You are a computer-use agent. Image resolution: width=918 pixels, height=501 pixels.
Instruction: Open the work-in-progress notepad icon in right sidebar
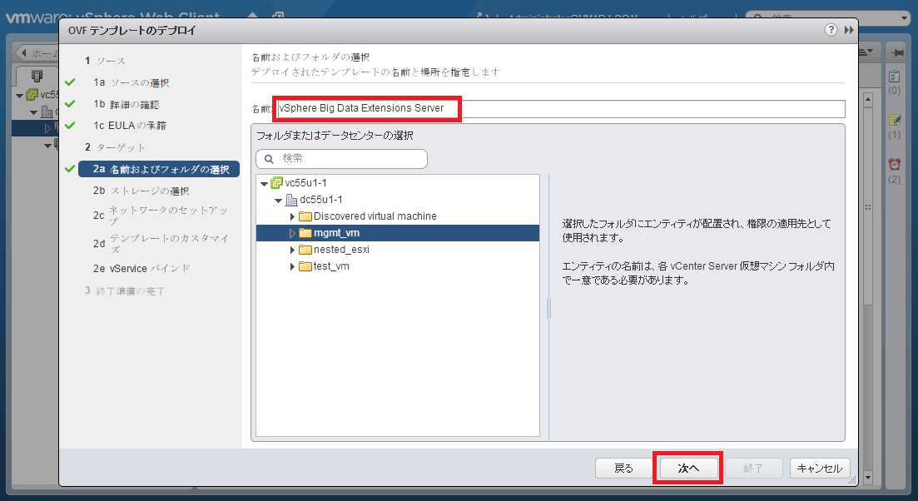[895, 120]
